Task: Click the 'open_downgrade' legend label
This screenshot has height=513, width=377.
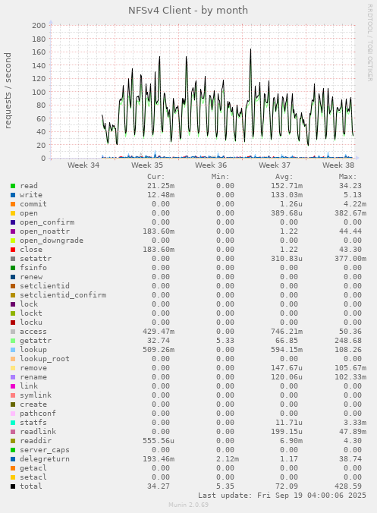Action: point(52,241)
